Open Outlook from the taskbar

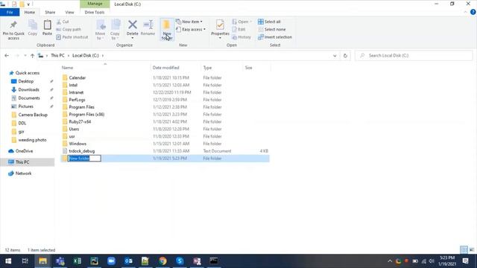128,261
